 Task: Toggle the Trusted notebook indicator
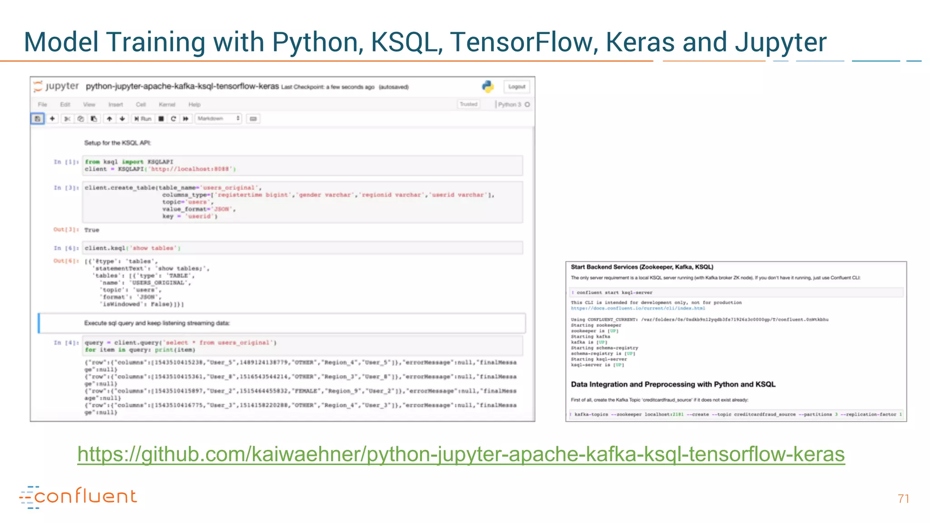point(469,104)
